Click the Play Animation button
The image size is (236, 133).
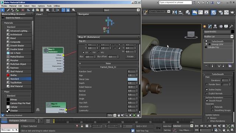point(206,126)
